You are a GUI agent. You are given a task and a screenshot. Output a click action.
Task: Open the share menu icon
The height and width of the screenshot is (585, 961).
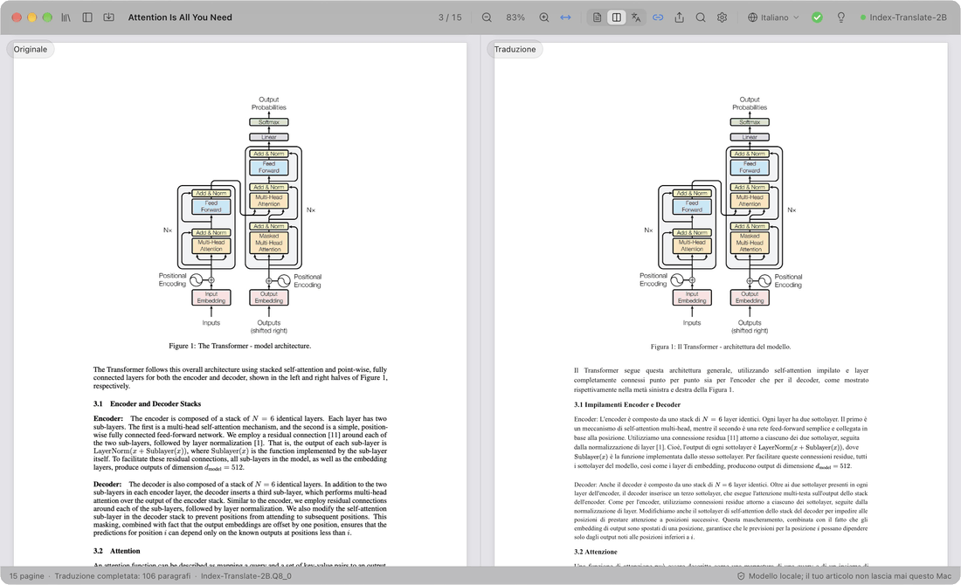(x=679, y=17)
